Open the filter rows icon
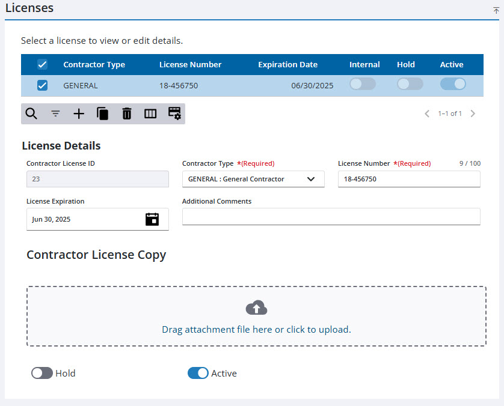The height and width of the screenshot is (406, 504). (55, 114)
